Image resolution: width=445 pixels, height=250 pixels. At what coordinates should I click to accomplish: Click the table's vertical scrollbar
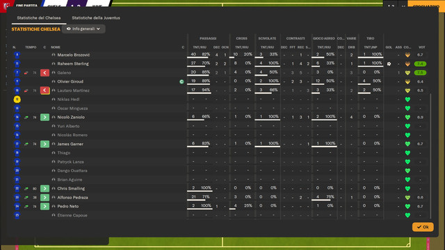[x=430, y=156]
